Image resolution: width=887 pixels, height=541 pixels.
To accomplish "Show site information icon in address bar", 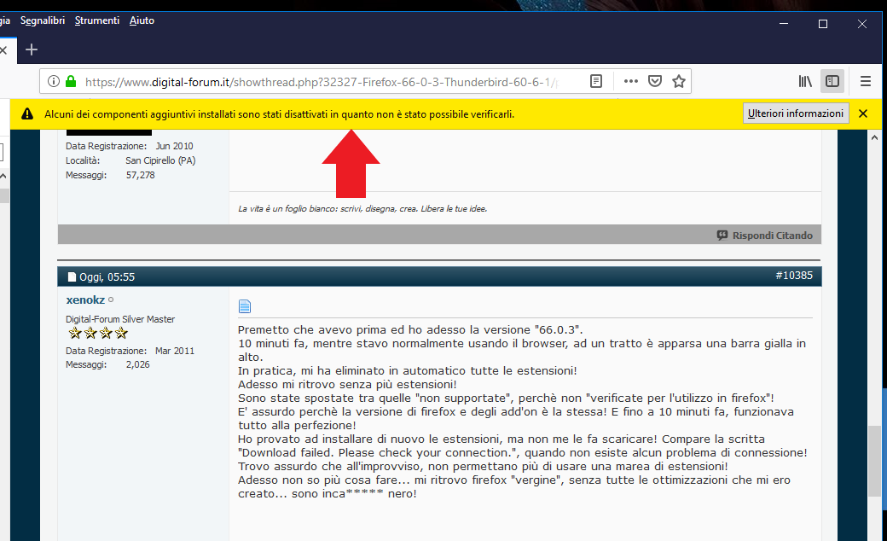I will 53,81.
